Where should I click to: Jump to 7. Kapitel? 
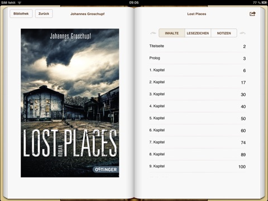[198, 142]
